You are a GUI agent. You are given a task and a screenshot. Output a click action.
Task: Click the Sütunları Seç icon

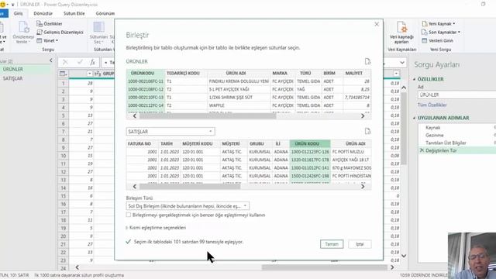pos(98,27)
